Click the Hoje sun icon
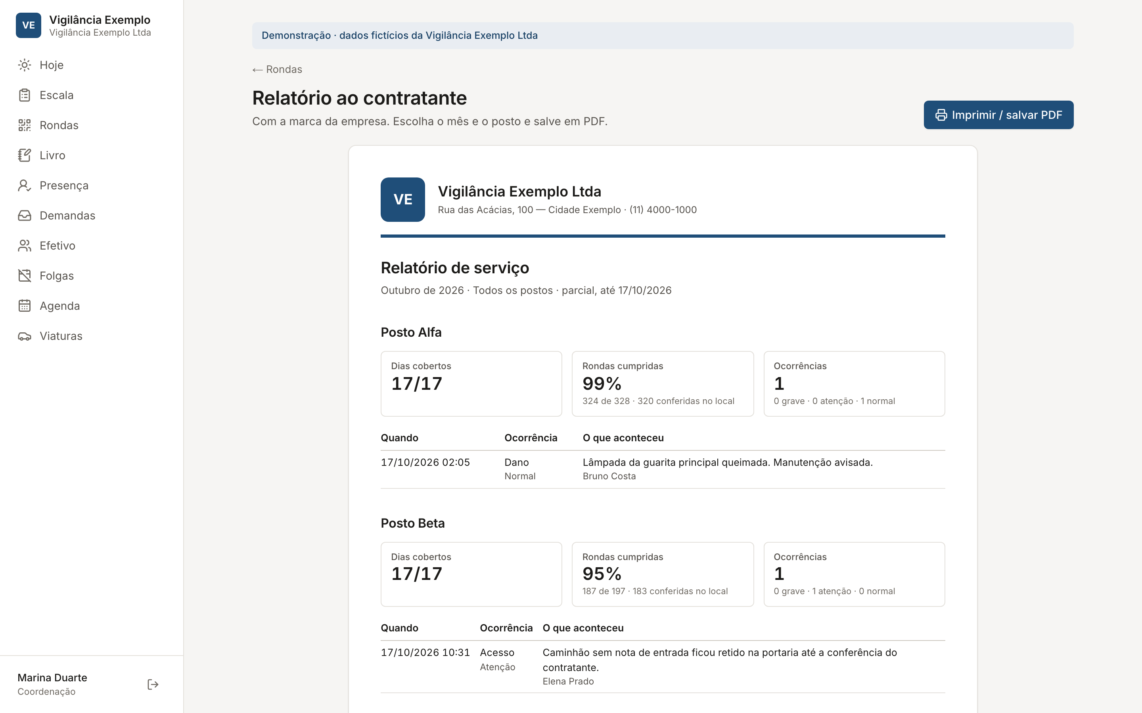 (25, 65)
